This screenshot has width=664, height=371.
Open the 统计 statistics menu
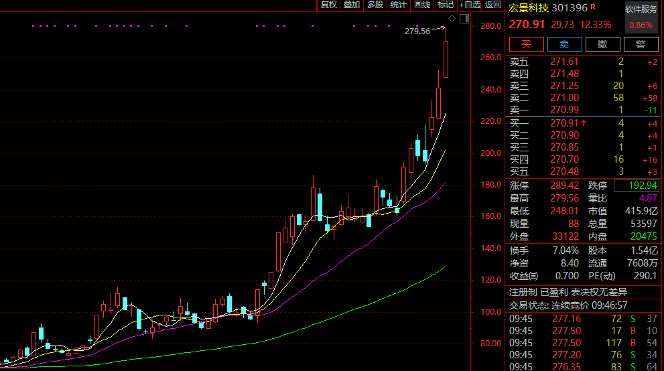(399, 5)
